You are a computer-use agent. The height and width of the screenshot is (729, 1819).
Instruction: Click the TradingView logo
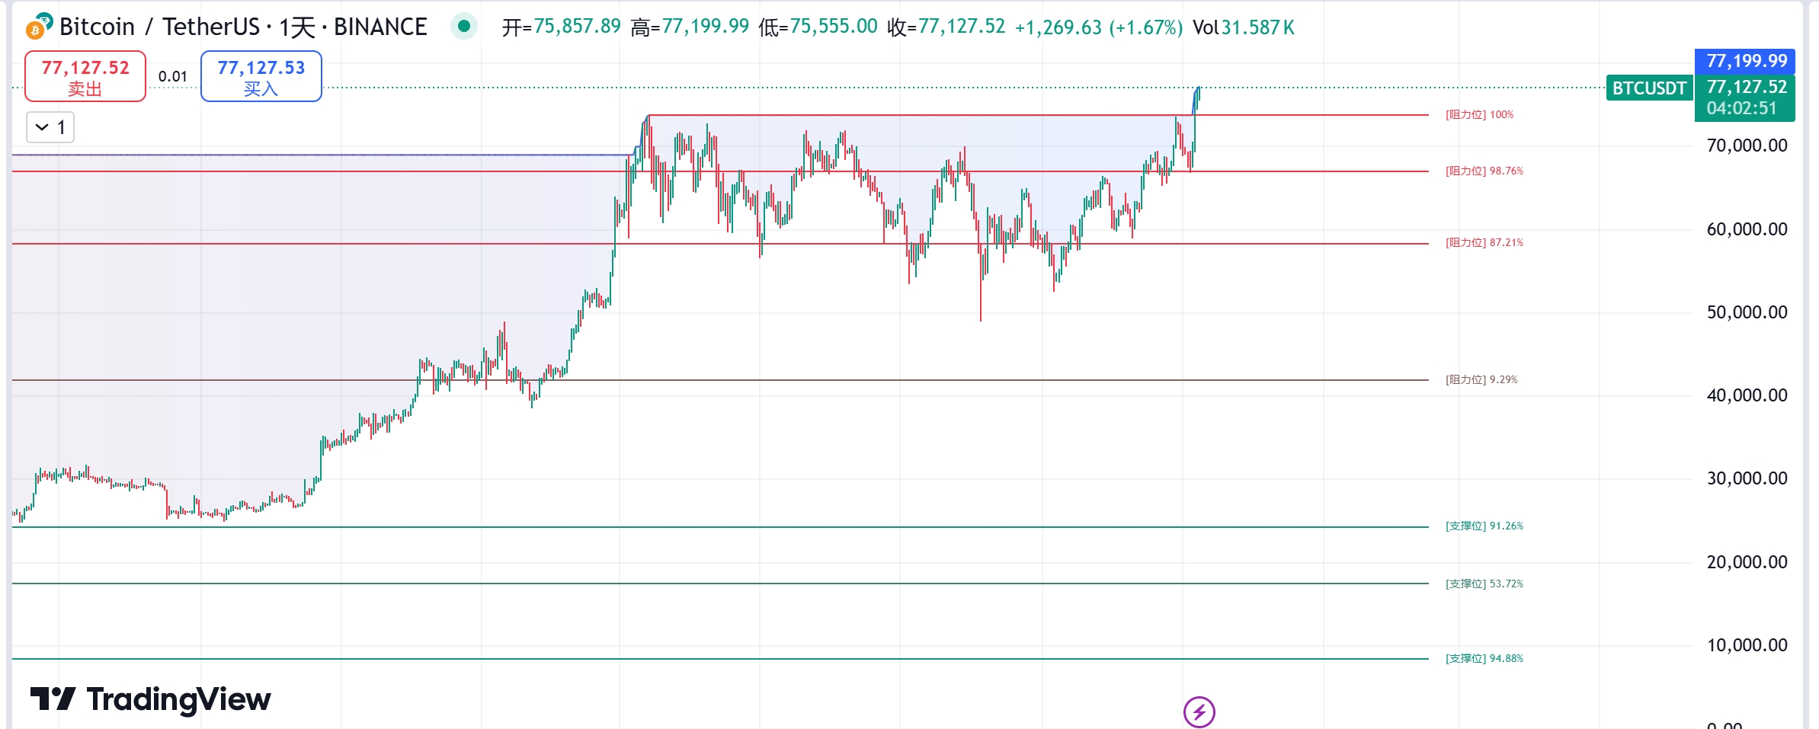(x=151, y=699)
